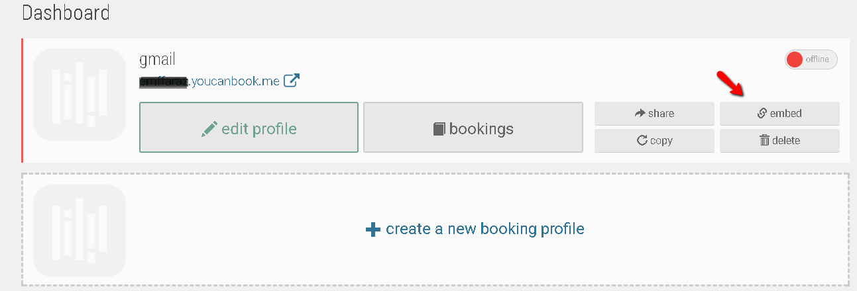Viewport: 857px width, 291px height.
Task: Click the circular copy arrow icon
Action: click(x=642, y=140)
